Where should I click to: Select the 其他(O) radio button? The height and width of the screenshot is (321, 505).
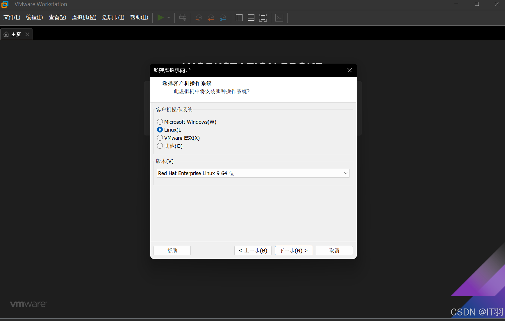(x=160, y=146)
